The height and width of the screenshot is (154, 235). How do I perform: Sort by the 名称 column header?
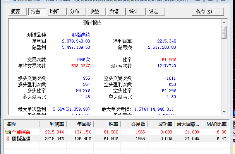[22, 124]
